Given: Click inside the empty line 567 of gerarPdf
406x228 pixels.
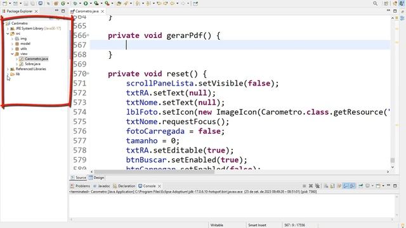Looking at the screenshot, I should (x=240, y=45).
